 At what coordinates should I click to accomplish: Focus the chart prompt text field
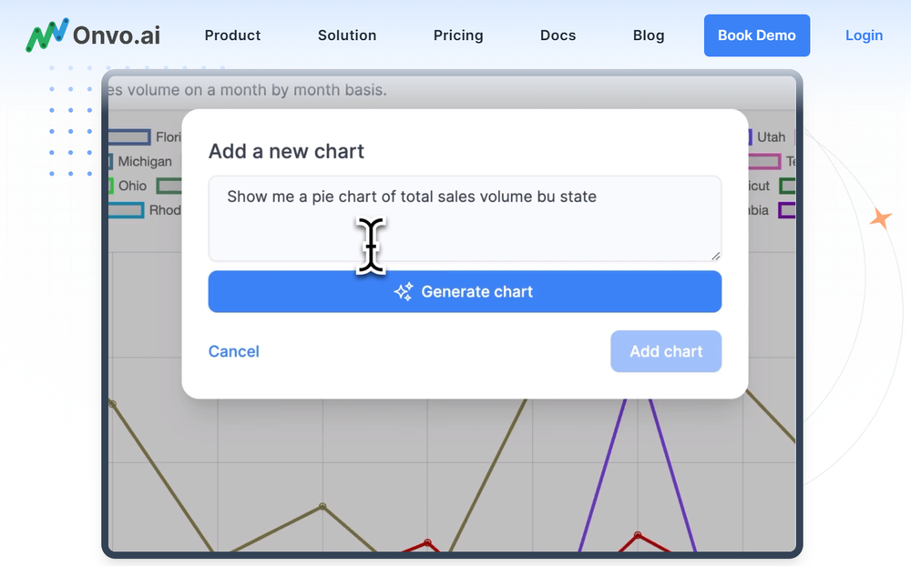465,227
